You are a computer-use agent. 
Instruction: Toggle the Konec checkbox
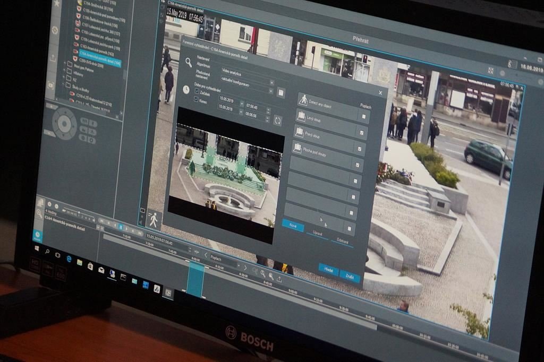[x=196, y=99]
